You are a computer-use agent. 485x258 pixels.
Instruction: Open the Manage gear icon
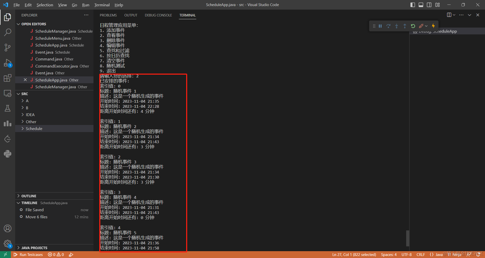coord(8,244)
